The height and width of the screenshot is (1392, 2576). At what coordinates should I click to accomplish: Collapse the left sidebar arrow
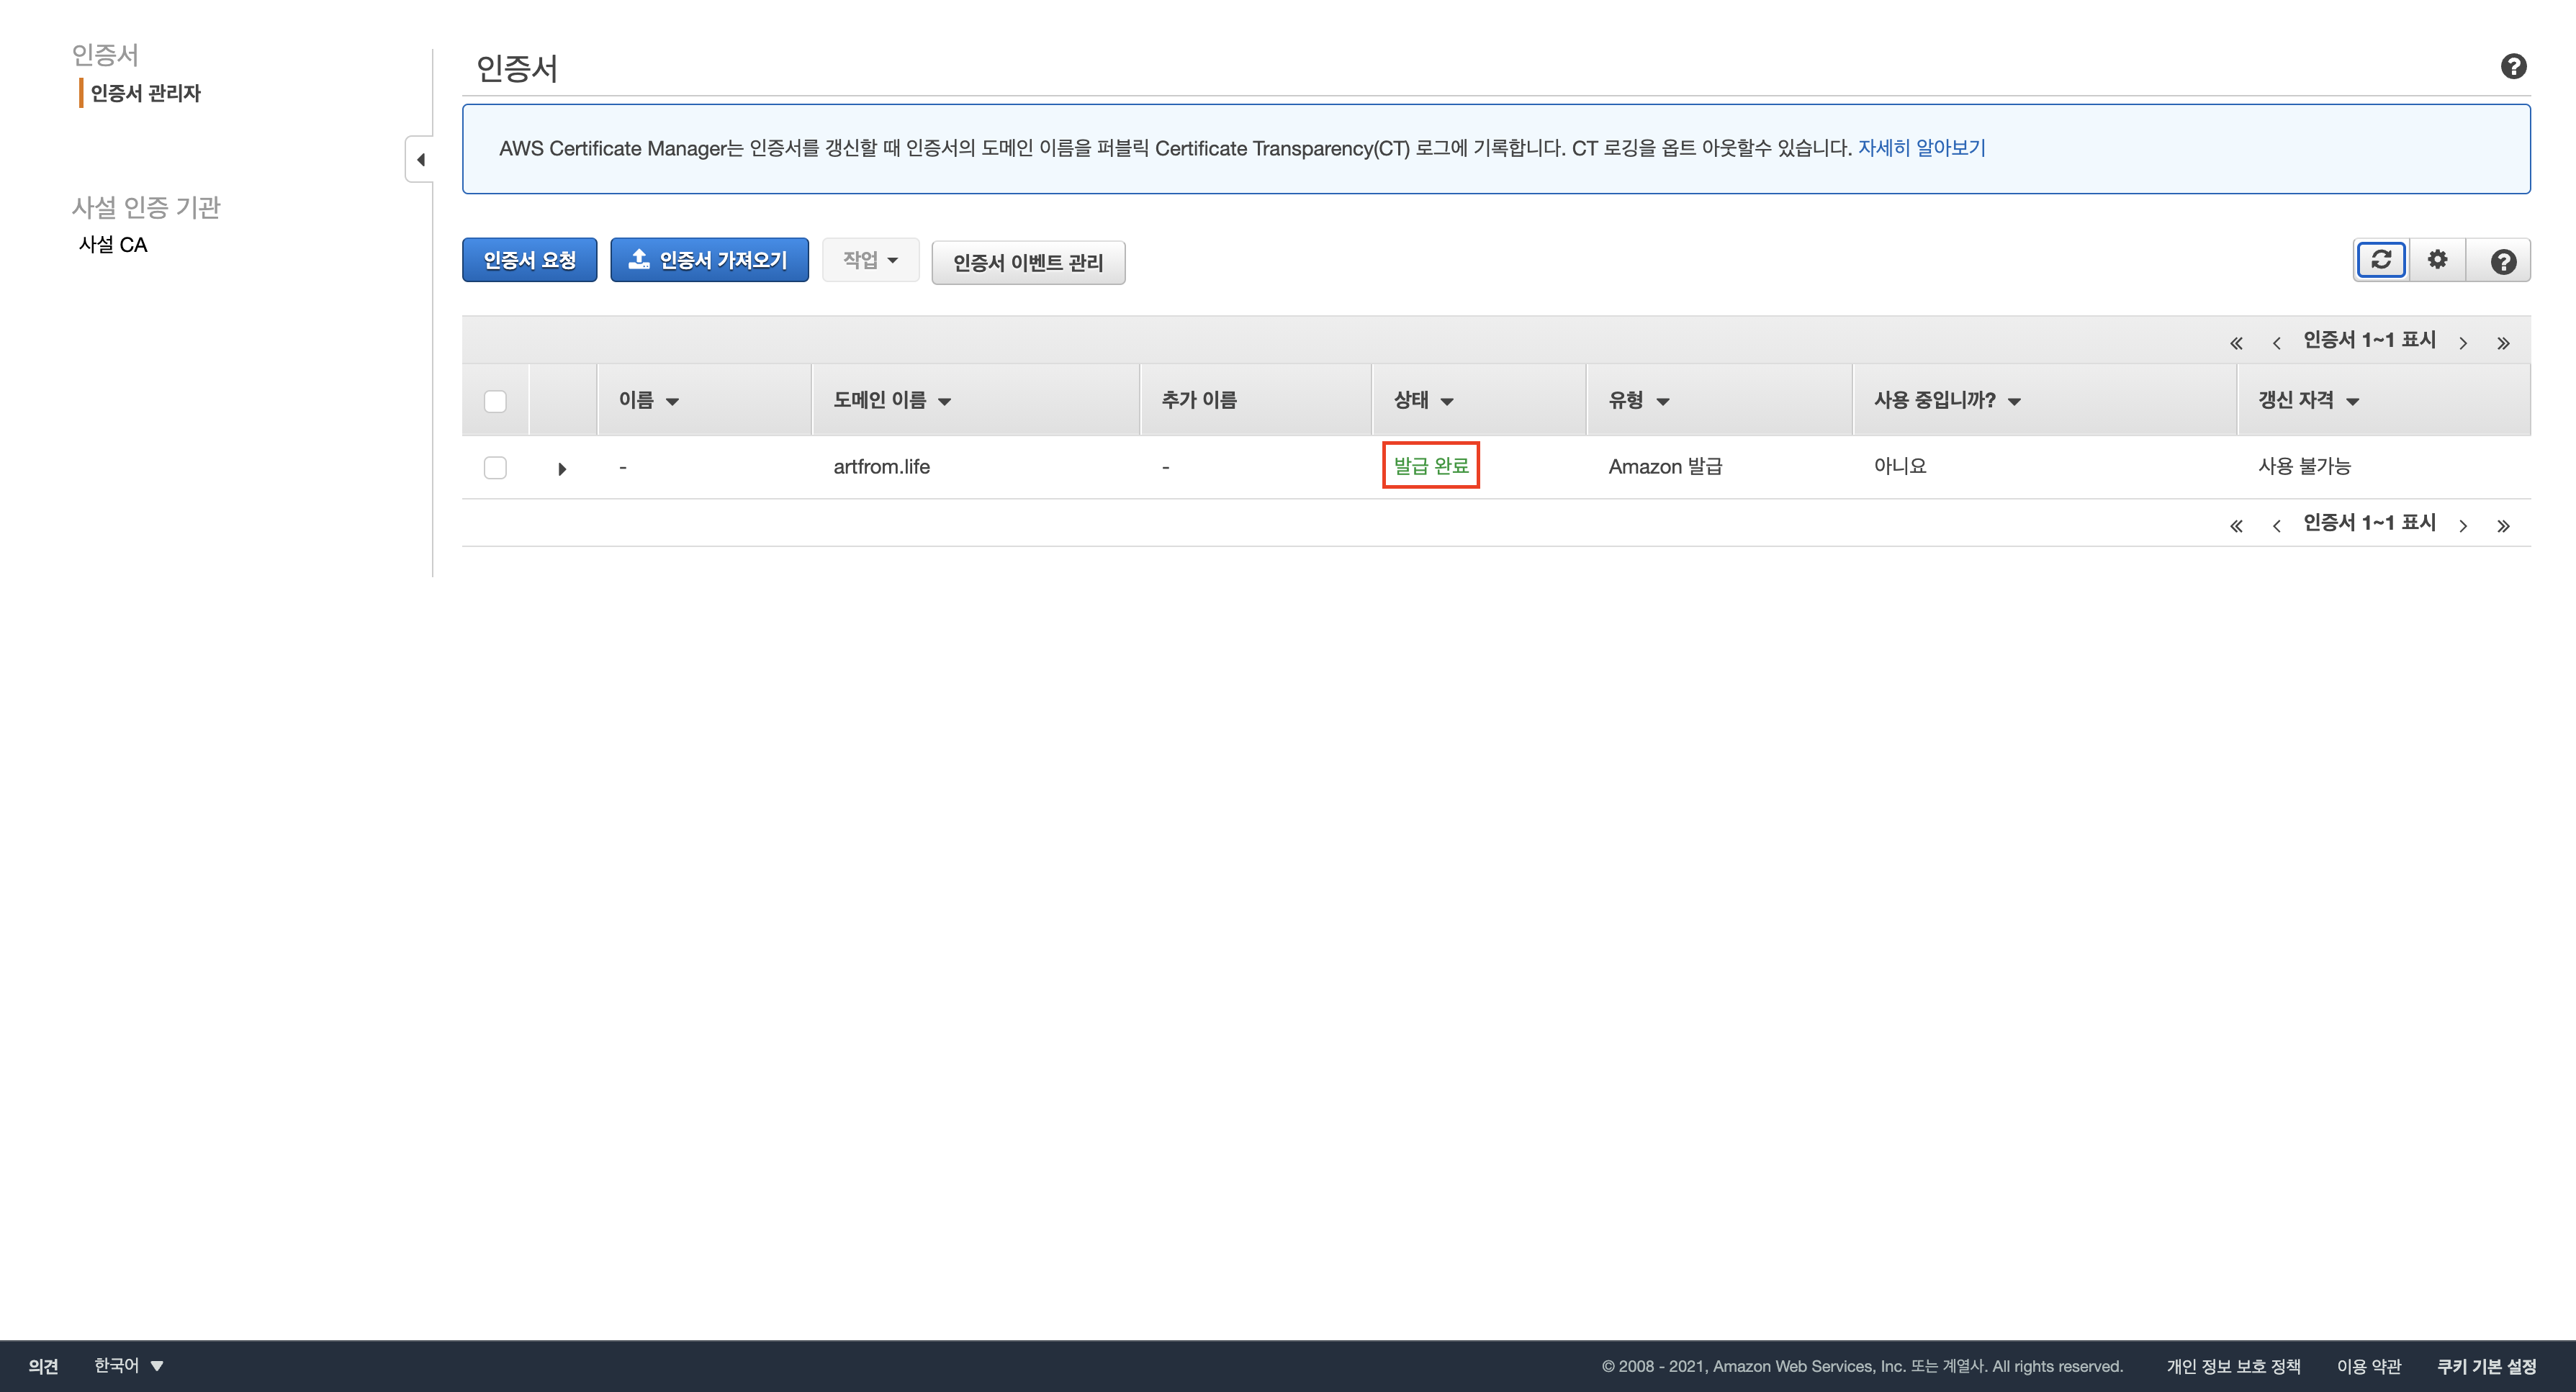coord(420,160)
